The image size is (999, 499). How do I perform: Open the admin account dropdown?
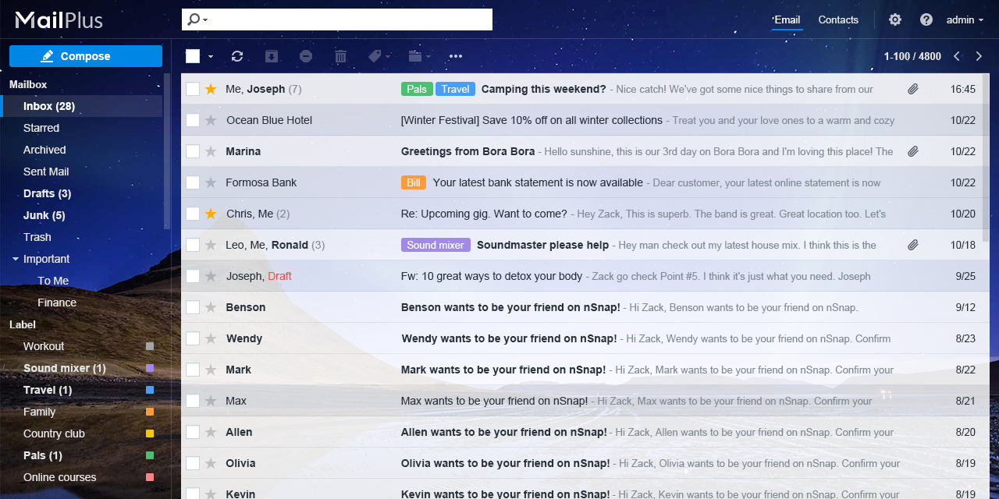(965, 19)
